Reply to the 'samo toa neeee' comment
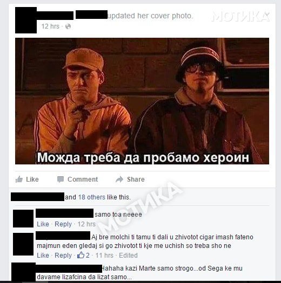The height and width of the screenshot is (283, 281). pyautogui.click(x=63, y=224)
